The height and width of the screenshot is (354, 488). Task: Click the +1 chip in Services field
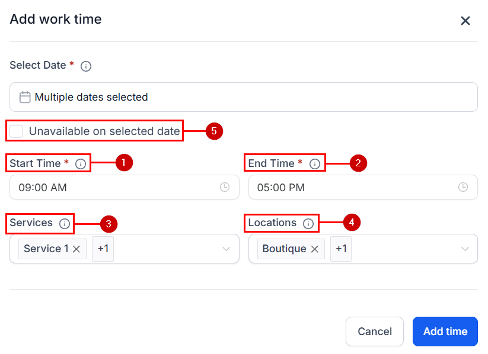click(101, 249)
